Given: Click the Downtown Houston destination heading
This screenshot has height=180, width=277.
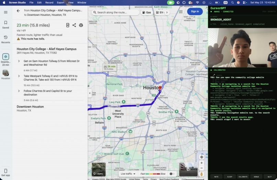Looking at the screenshot, I should pos(30,107).
